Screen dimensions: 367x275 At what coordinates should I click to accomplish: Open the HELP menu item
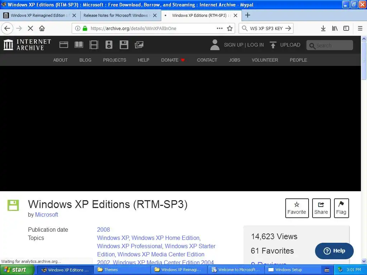(143, 60)
